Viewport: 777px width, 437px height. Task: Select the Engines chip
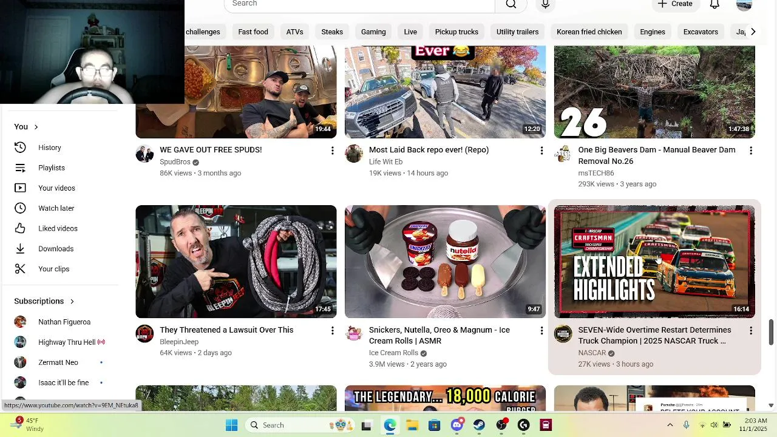[653, 32]
